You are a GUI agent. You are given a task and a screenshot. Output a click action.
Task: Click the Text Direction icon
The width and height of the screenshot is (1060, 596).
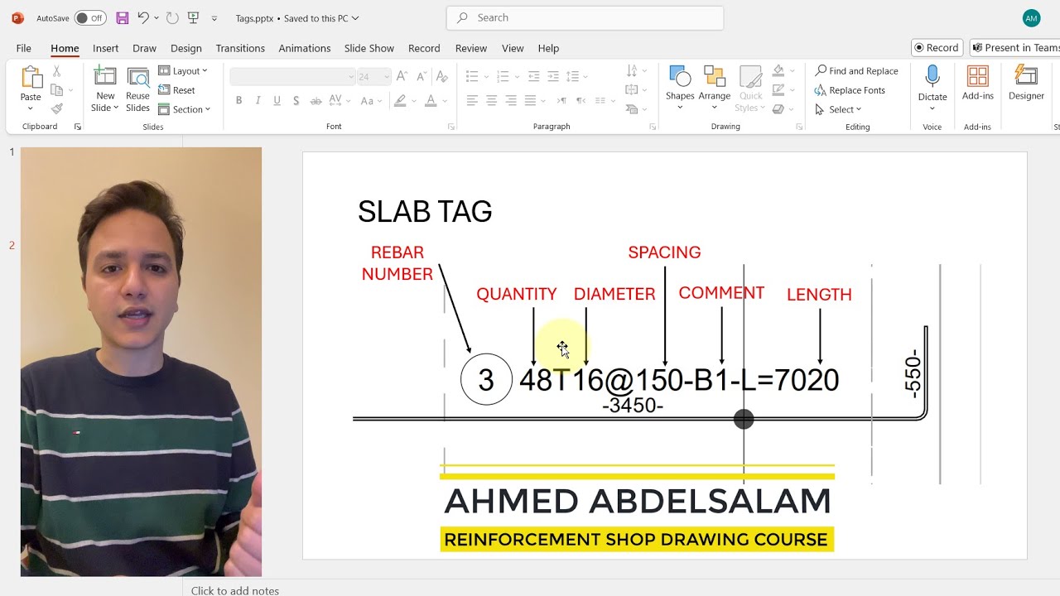coord(634,71)
